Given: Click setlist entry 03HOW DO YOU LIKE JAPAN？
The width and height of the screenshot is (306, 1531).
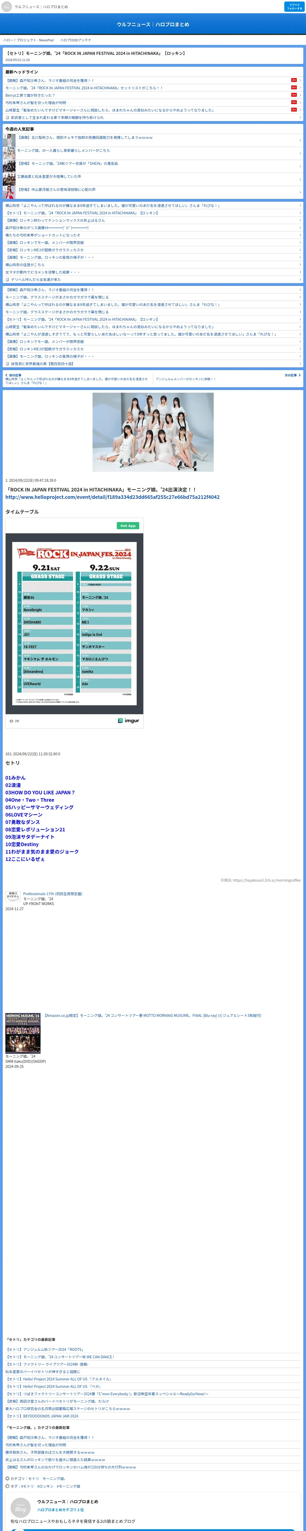Looking at the screenshot, I should pyautogui.click(x=40, y=792).
